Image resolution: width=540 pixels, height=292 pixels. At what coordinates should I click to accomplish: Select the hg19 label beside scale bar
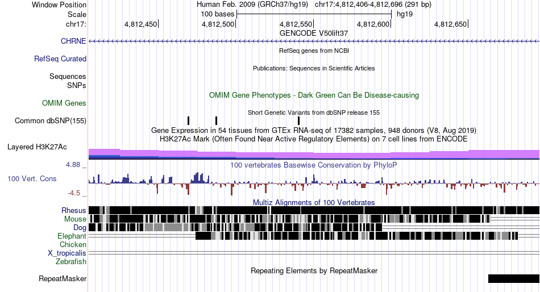tap(405, 14)
